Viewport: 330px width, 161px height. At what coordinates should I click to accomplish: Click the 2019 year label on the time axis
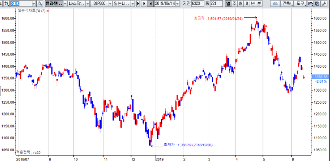[x=159, y=159]
